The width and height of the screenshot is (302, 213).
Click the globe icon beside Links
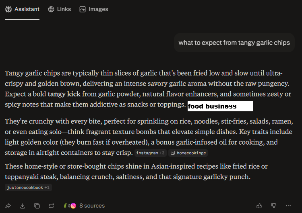(51, 9)
